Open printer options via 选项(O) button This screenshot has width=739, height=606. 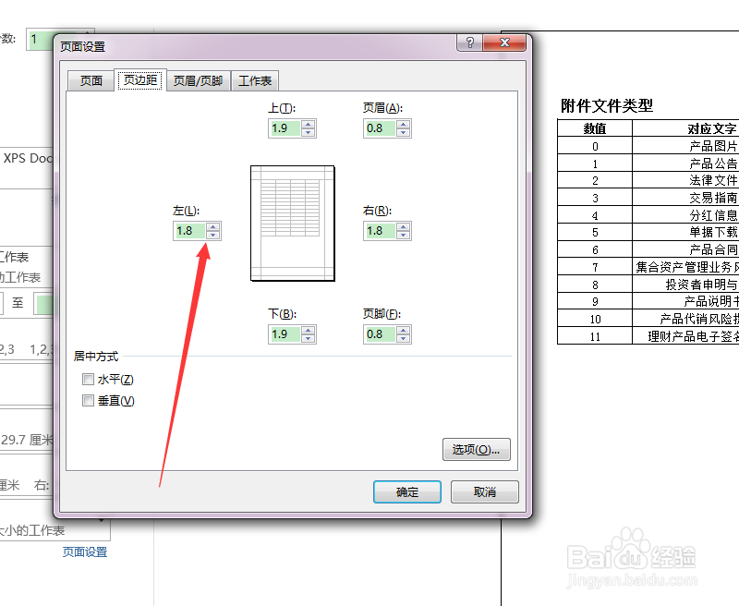[x=477, y=449]
